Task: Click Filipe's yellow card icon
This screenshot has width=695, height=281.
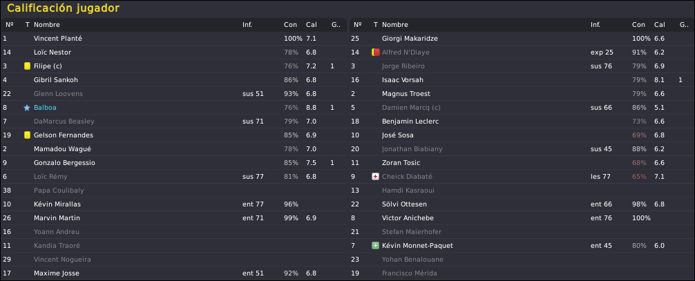Action: coord(27,66)
